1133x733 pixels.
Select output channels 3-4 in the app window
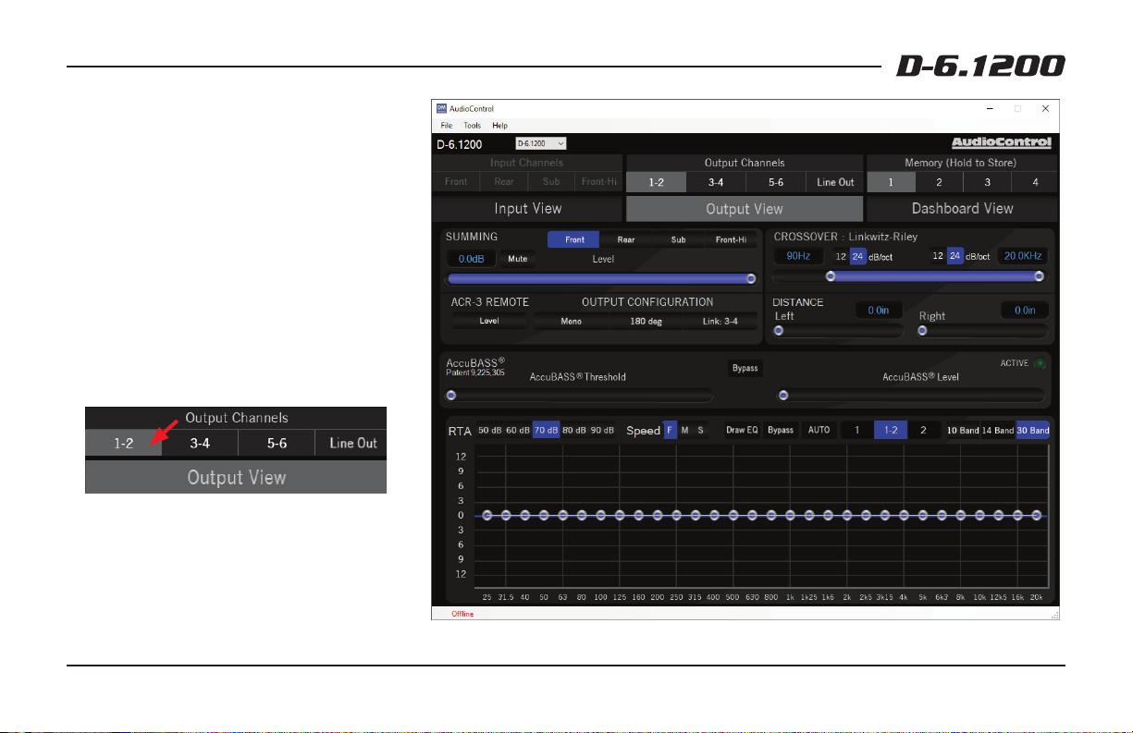715,182
